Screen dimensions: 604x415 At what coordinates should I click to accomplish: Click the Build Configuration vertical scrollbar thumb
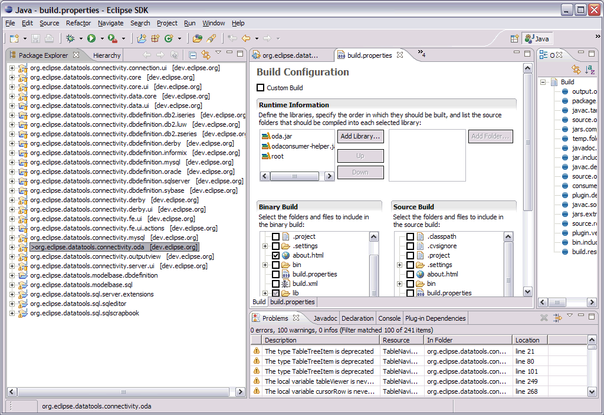pos(528,141)
